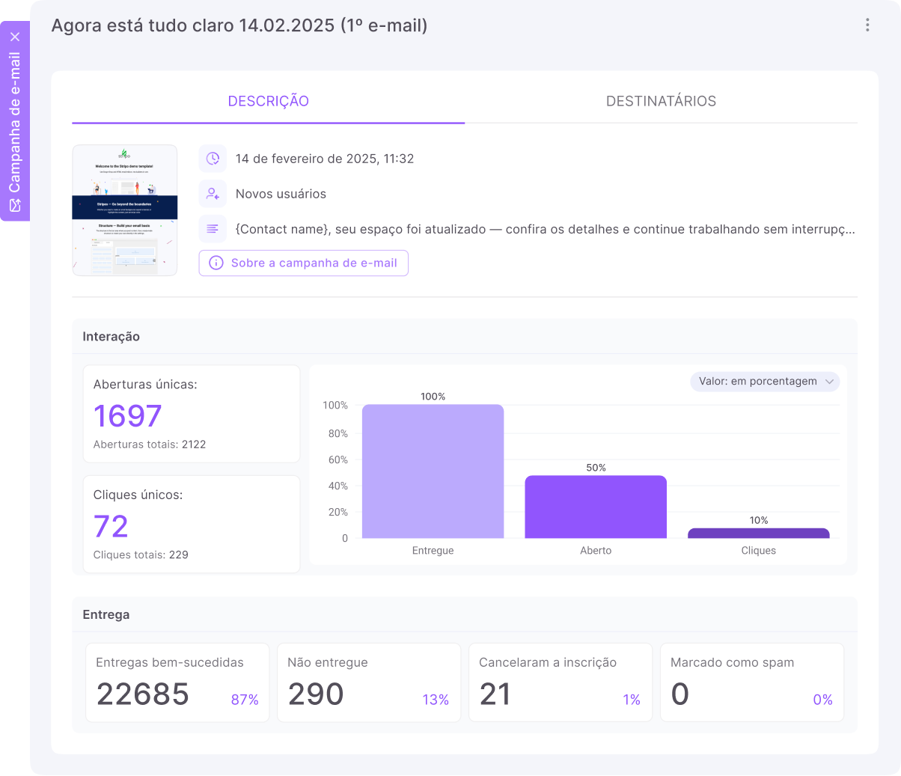Open the Cancelaram a inscrição card
901x776 pixels.
pyautogui.click(x=561, y=682)
